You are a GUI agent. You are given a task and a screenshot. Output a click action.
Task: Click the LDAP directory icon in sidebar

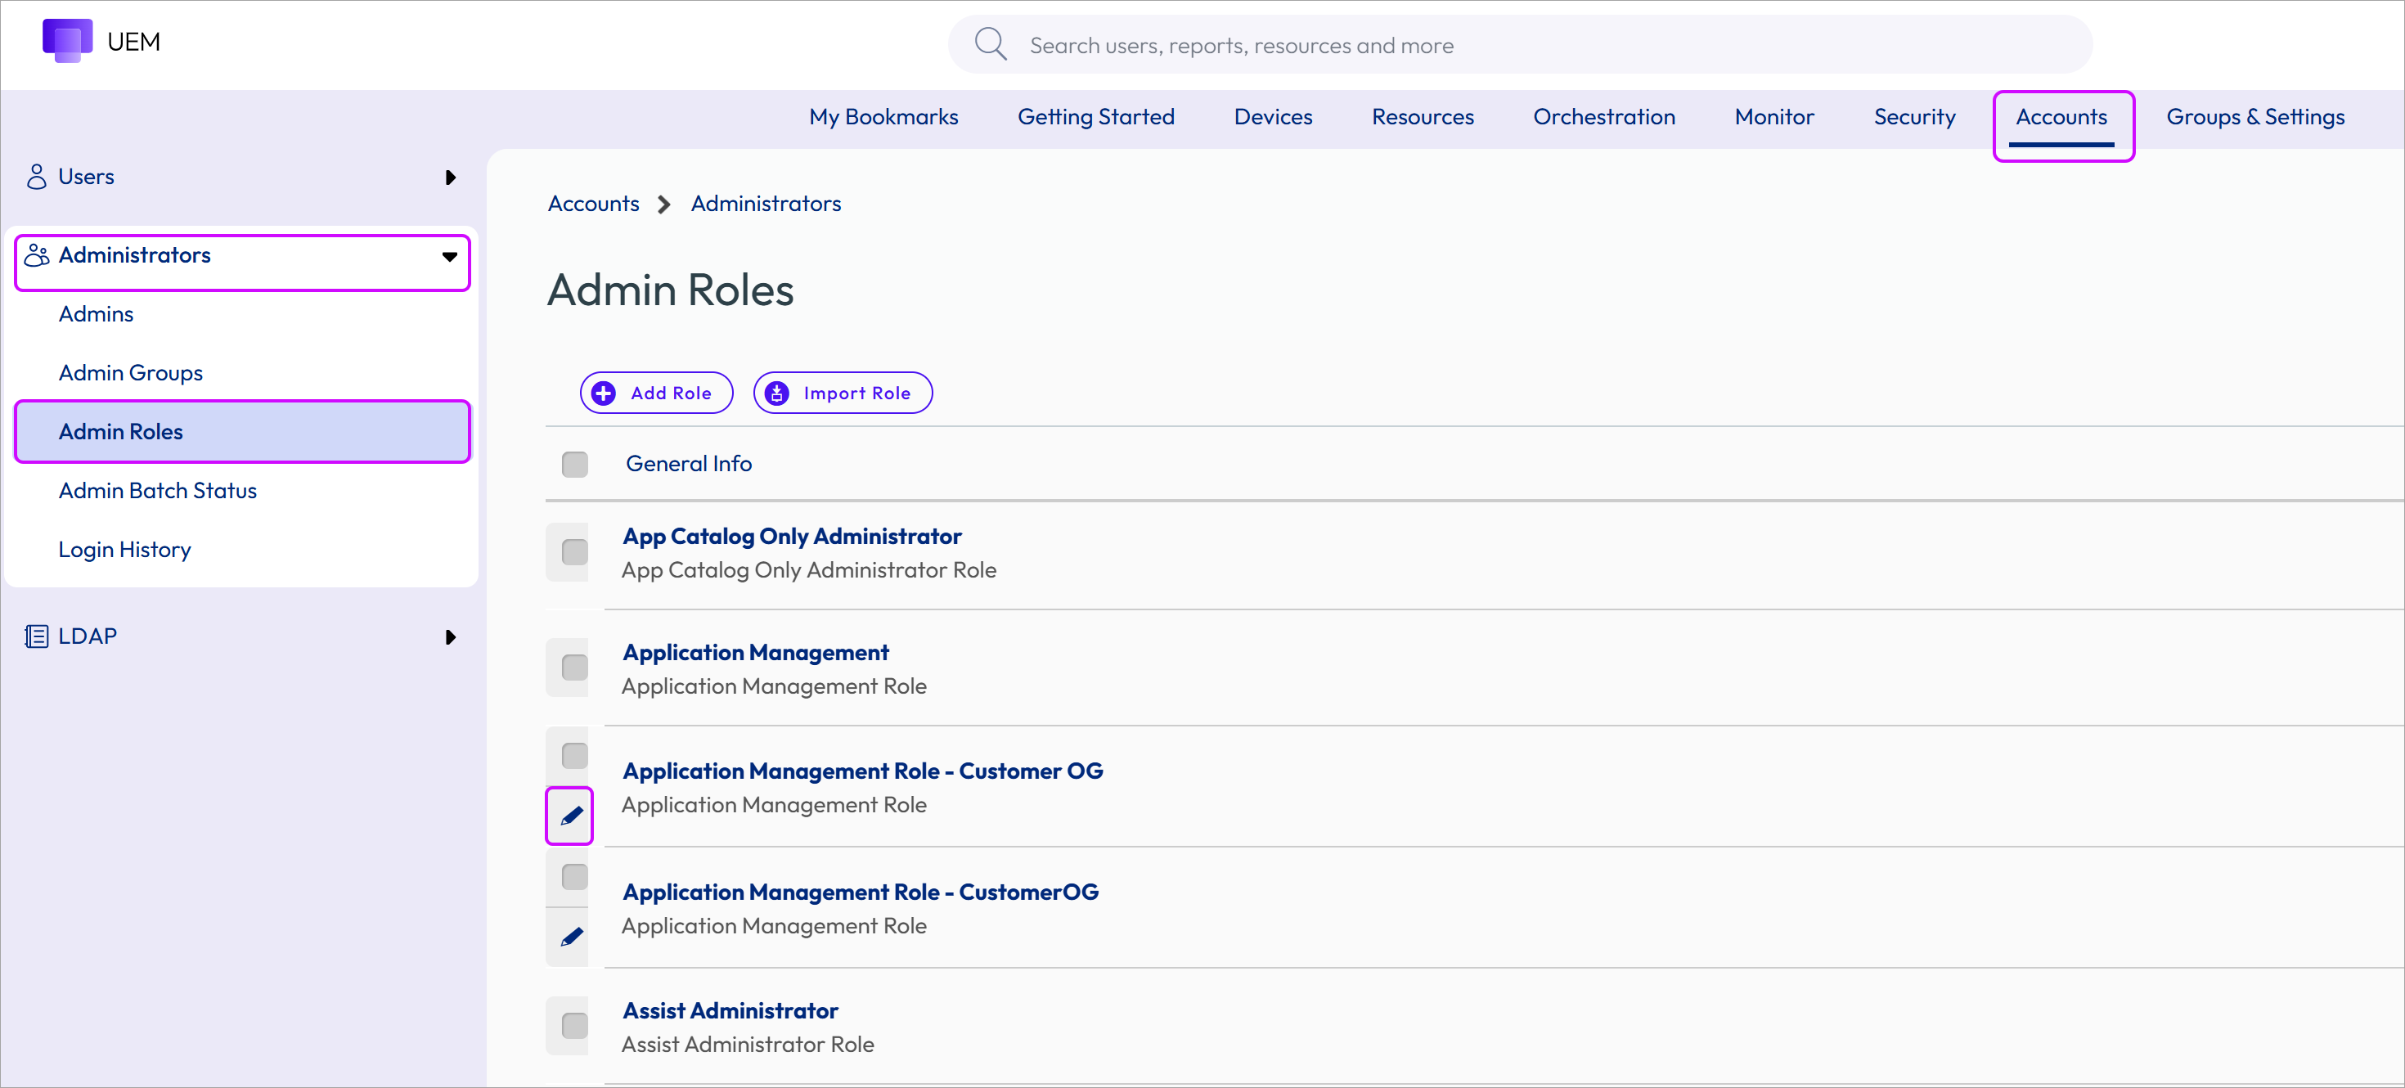37,636
